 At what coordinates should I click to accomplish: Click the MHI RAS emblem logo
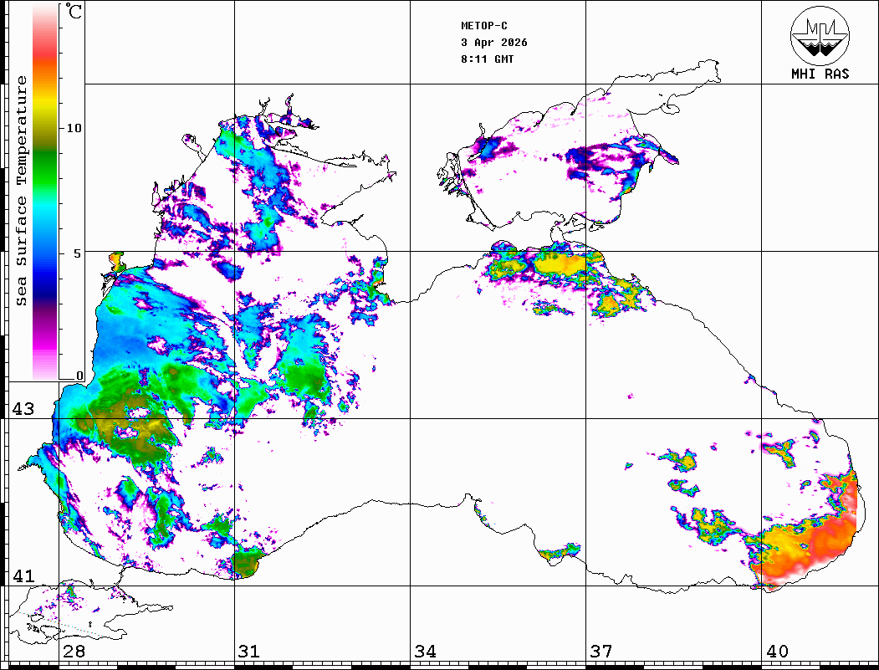coord(820,34)
